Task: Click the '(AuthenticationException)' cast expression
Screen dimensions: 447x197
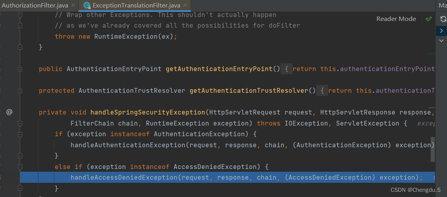Action: click(x=342, y=145)
